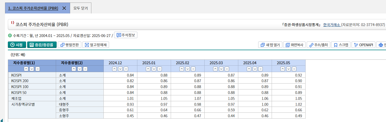This screenshot has width=386, height=122.
Task: Sort 2025.02 column descending (down arrow)
Action: click(188, 69)
